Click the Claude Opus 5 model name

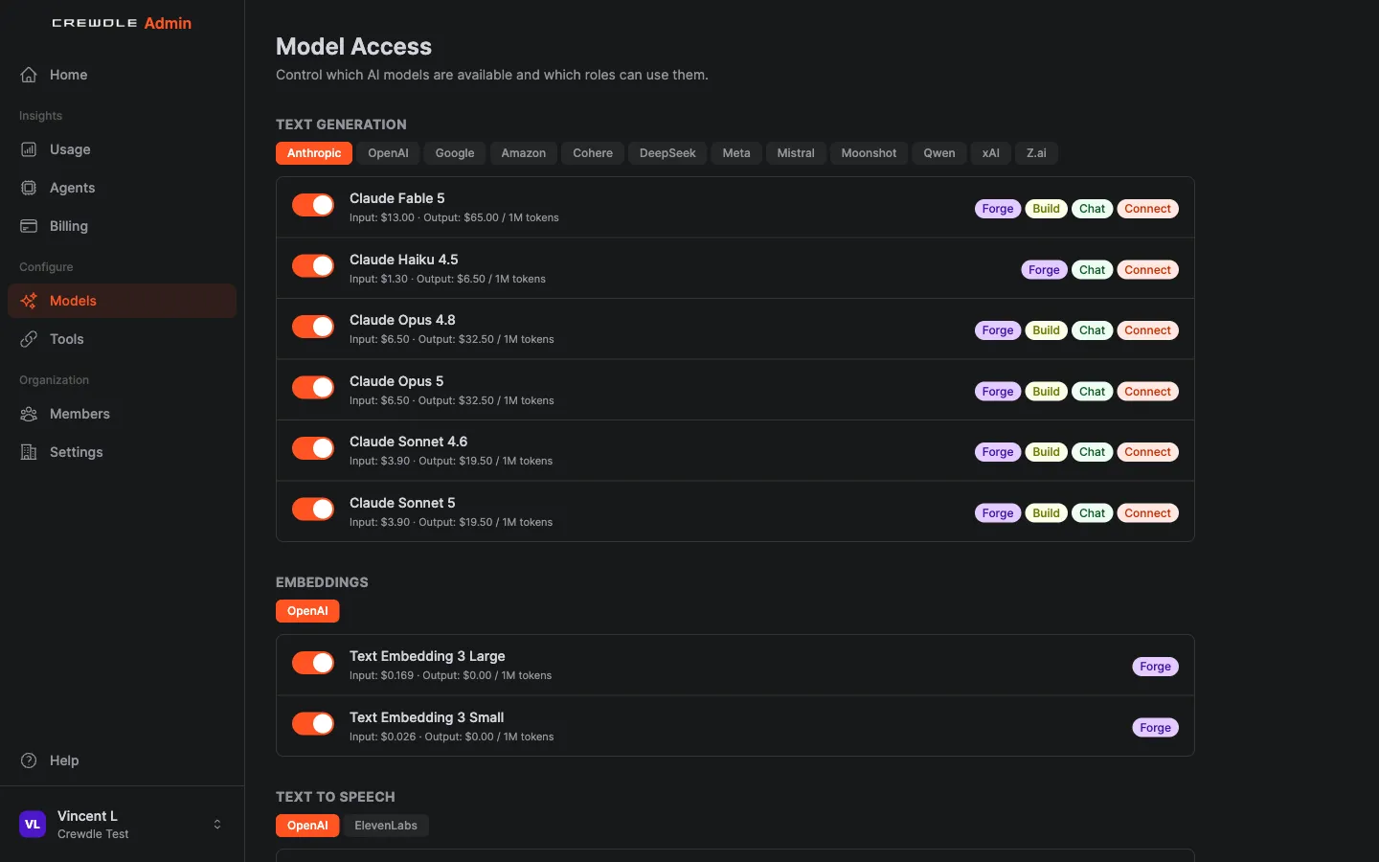396,381
